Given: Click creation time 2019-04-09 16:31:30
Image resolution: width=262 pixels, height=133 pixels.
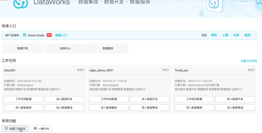Looking at the screenshot, I should (x=29, y=81).
